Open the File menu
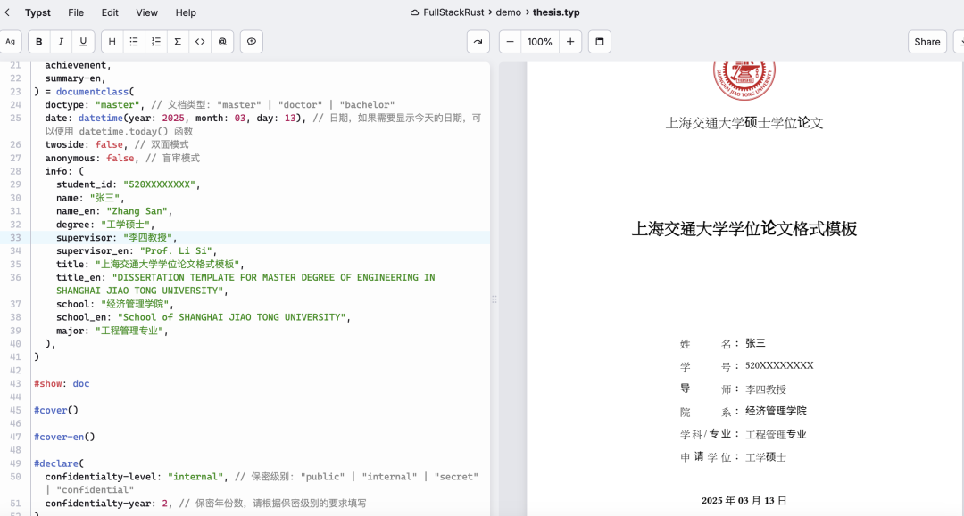Screen dimensions: 964x516 [x=76, y=12]
